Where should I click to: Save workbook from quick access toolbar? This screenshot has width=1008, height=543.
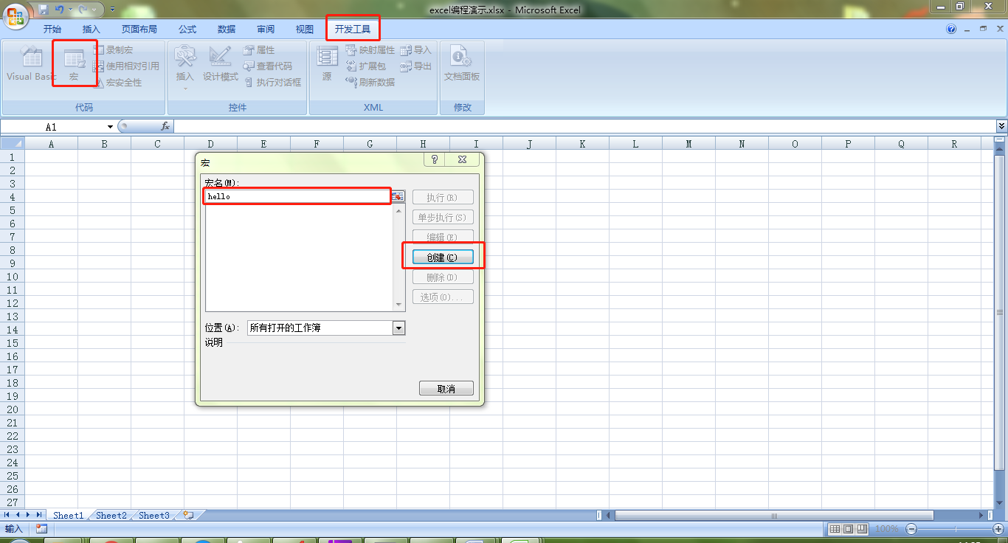[x=44, y=10]
